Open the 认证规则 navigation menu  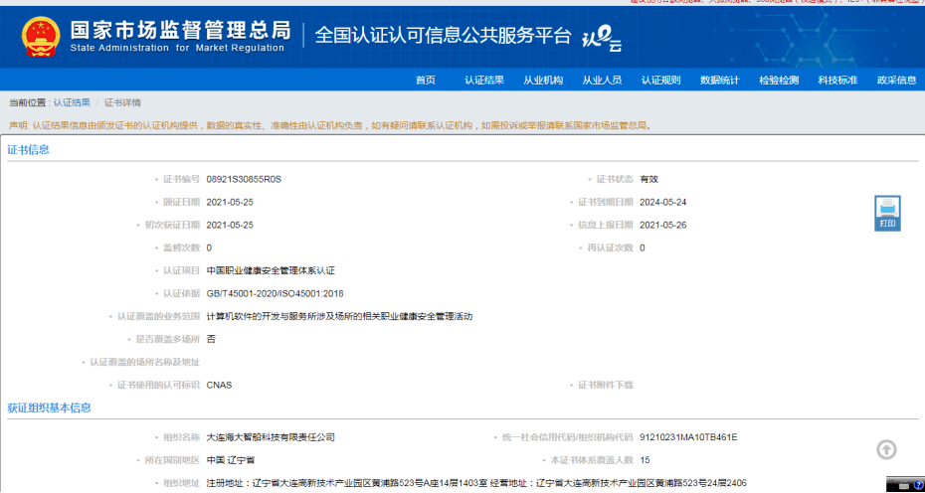click(x=661, y=81)
